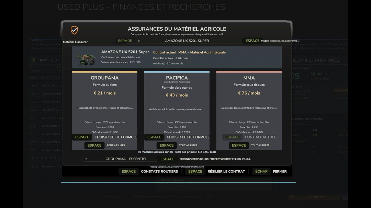Viewport: 371px width, 208px height.
Task: Click 'Garanties actives' line
Action: pyautogui.click(x=171, y=58)
